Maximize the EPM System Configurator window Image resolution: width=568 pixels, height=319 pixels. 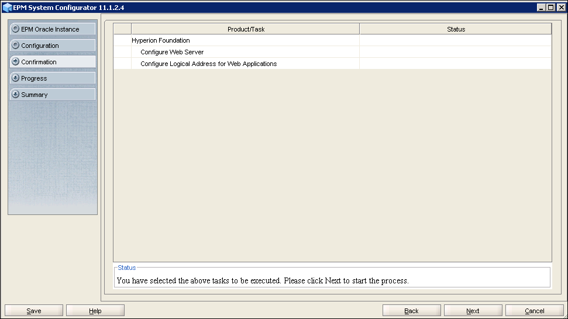tap(551, 7)
